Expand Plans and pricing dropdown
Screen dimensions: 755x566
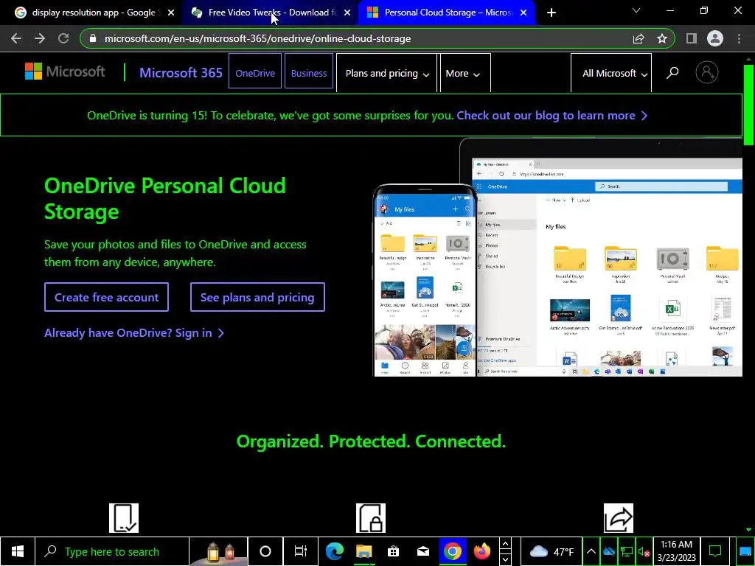pyautogui.click(x=386, y=73)
